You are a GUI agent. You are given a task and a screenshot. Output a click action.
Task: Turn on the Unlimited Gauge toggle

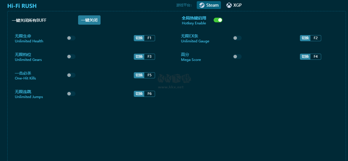coord(237,38)
